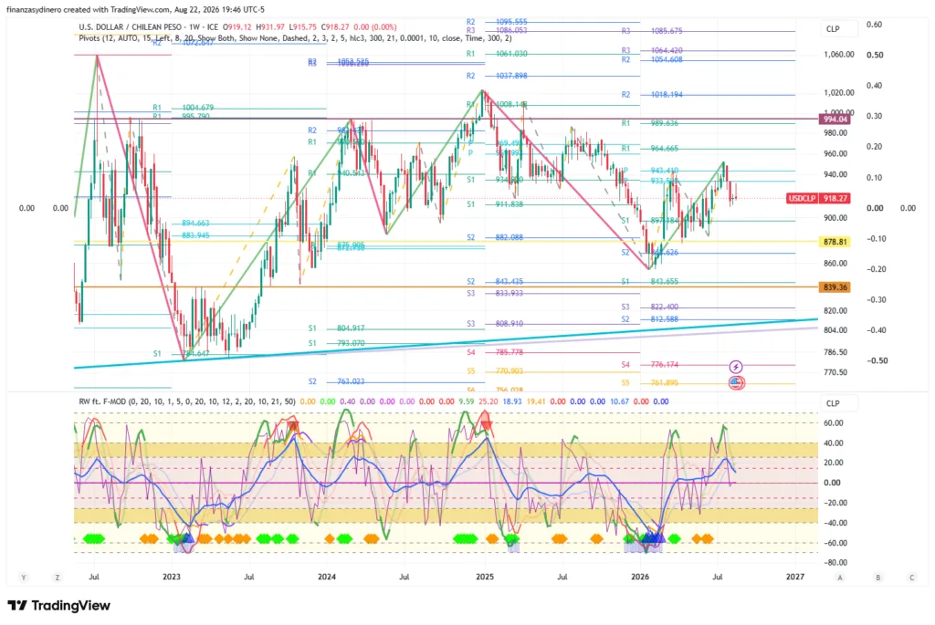
Task: Click the 860.00 price scale value
Action: coord(835,263)
